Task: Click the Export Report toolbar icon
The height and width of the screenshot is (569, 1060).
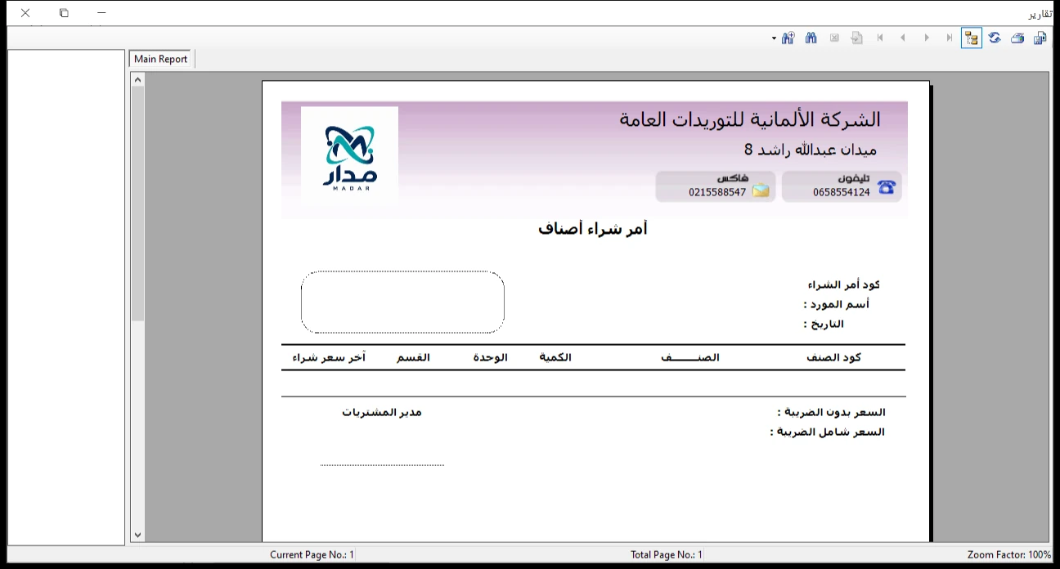Action: coord(1040,38)
